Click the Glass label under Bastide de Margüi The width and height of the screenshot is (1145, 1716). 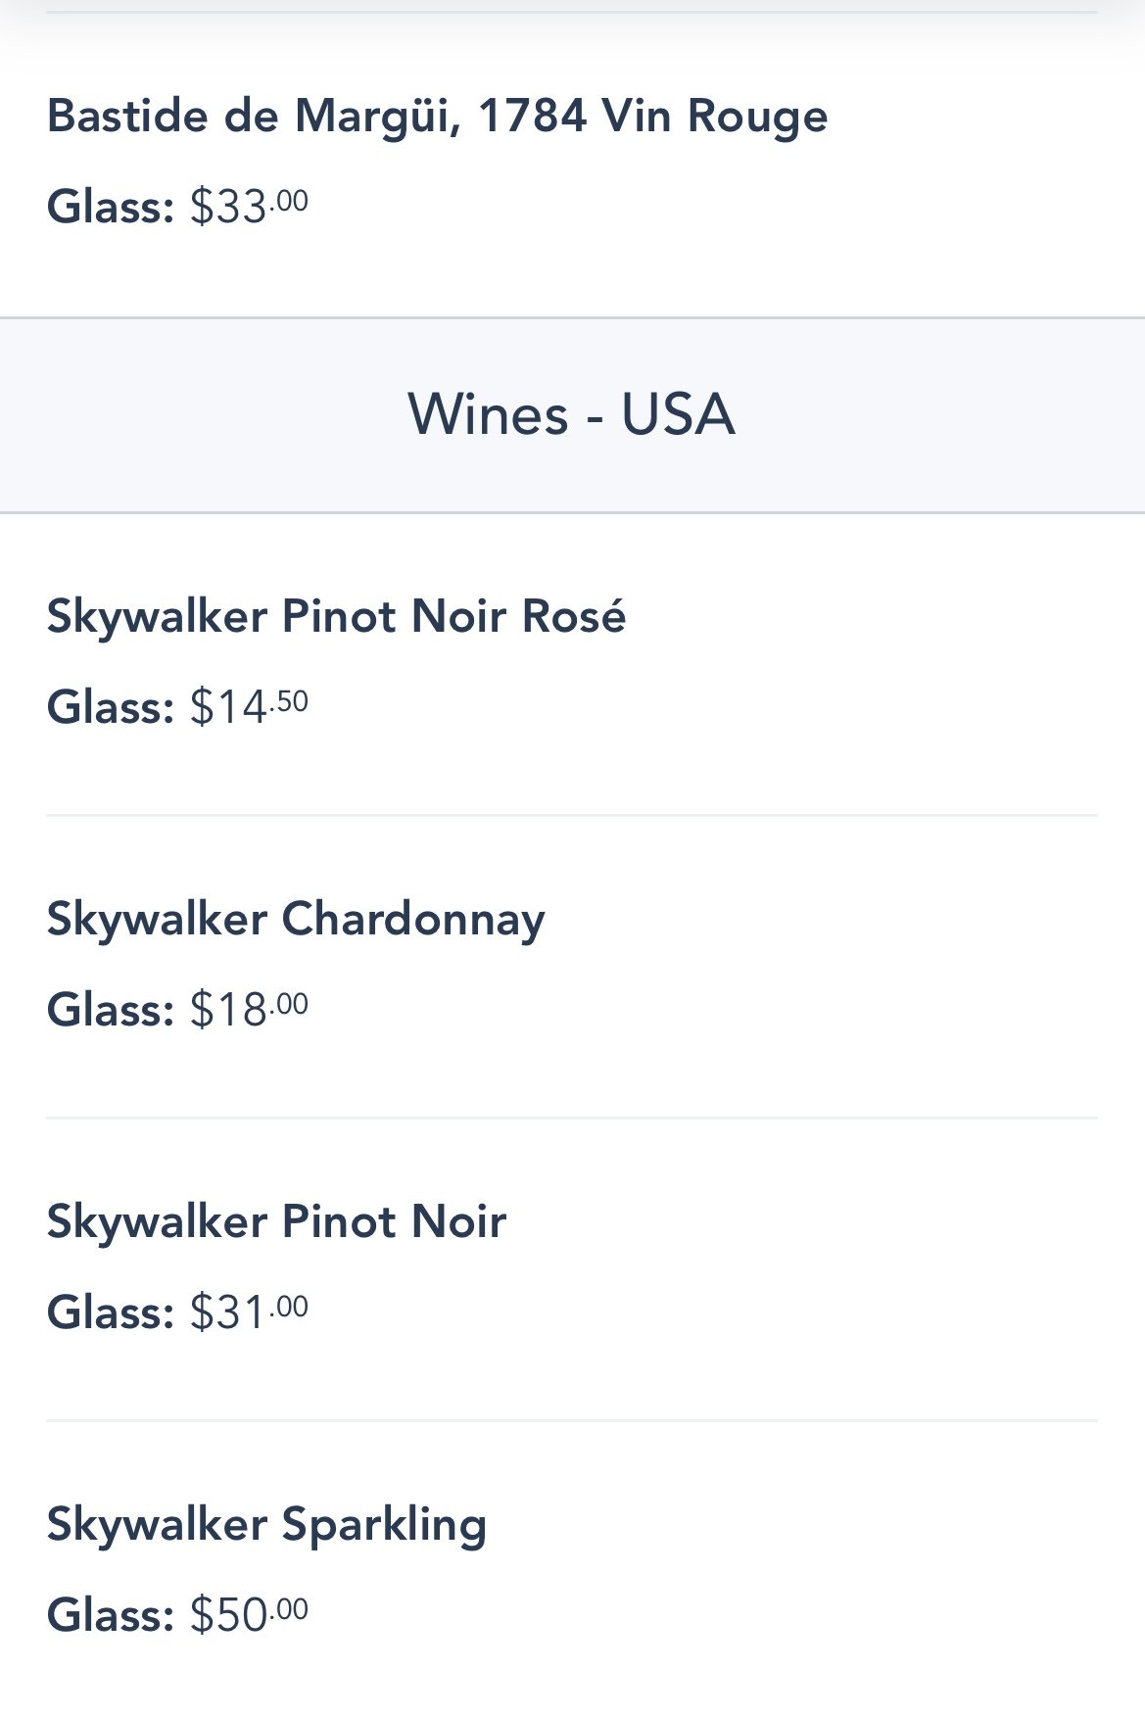(x=110, y=207)
